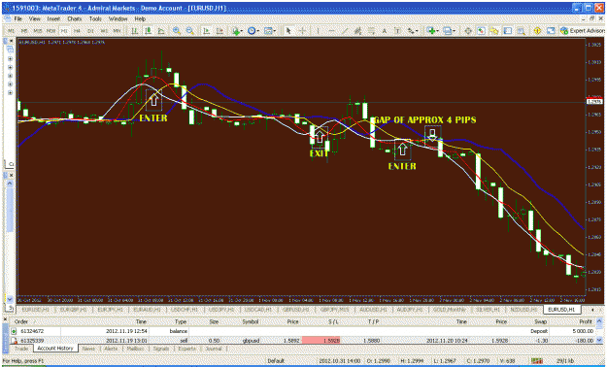Screen dimensions: 607x367
Task: Switch chart to line chart mode
Action: click(x=161, y=31)
